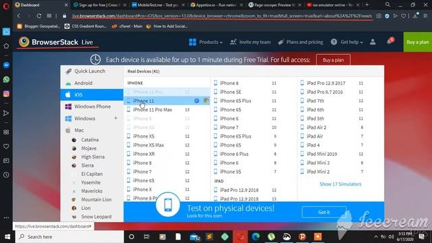
Task: Open PowerPoint from taskbar
Action: coord(302,237)
